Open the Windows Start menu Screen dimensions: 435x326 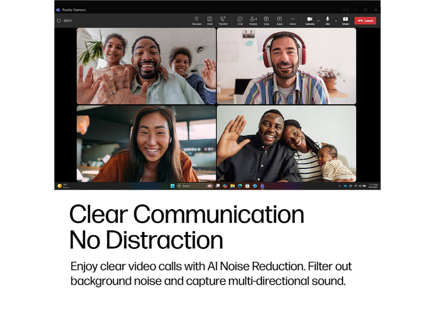(x=172, y=186)
